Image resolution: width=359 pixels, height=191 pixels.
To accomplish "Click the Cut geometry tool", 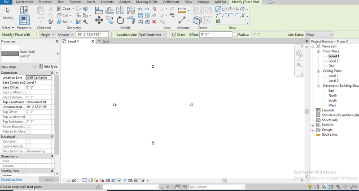I will (64, 15).
